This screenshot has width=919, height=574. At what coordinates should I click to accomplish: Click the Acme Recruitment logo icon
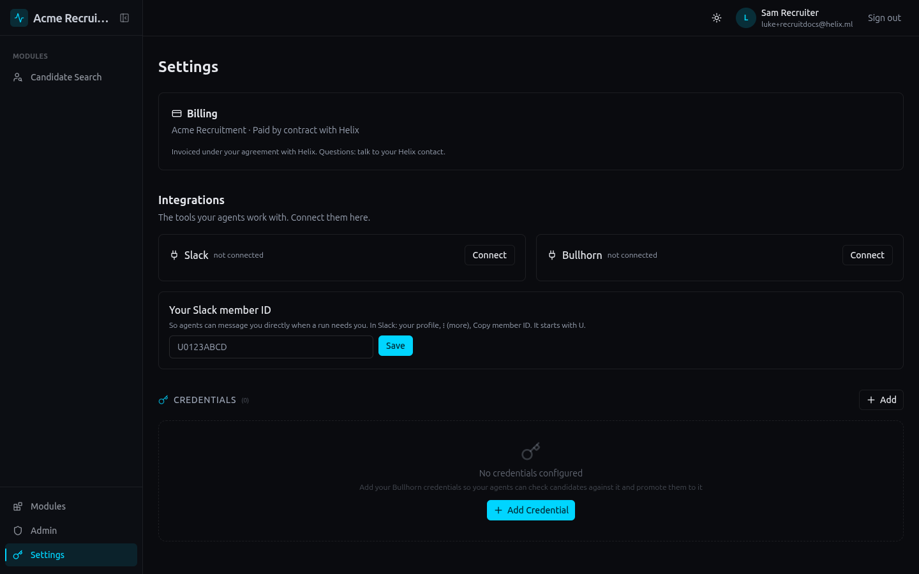(19, 18)
